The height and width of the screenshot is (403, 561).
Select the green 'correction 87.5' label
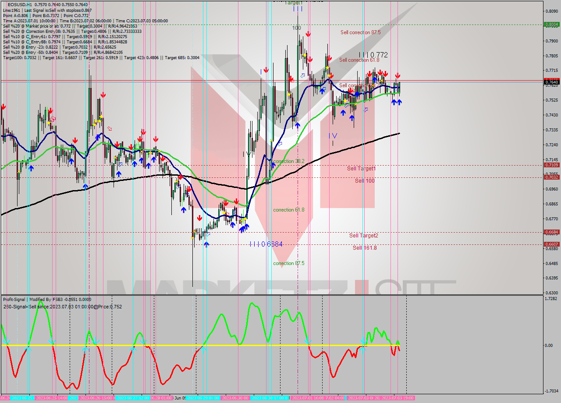point(289,263)
